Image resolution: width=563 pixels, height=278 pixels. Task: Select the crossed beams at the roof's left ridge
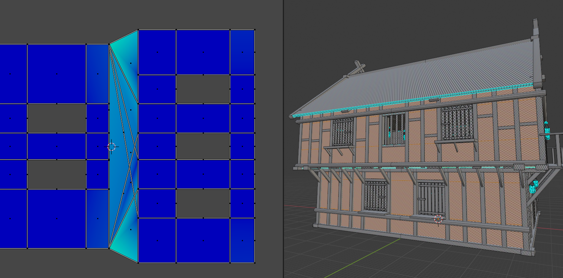[x=359, y=67]
